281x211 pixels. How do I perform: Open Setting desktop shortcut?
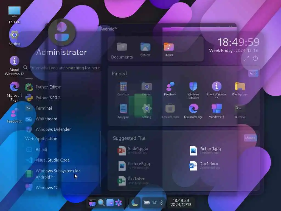click(14, 38)
